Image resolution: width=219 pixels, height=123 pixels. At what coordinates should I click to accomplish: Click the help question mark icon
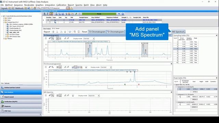click(x=123, y=14)
